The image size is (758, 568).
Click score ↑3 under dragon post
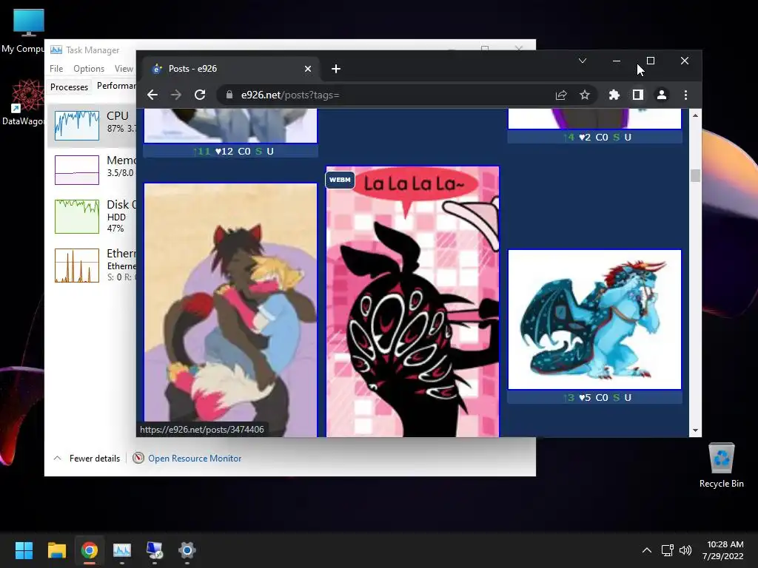pos(569,397)
